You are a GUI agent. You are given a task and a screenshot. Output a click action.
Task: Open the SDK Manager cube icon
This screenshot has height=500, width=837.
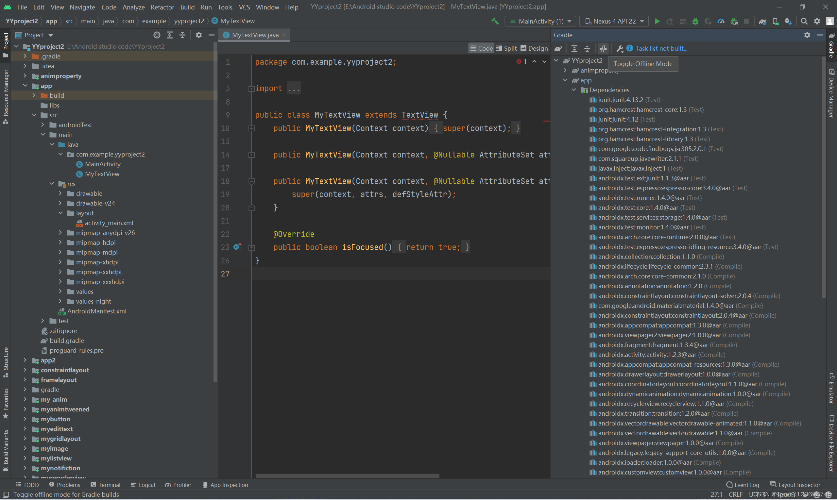(x=788, y=21)
